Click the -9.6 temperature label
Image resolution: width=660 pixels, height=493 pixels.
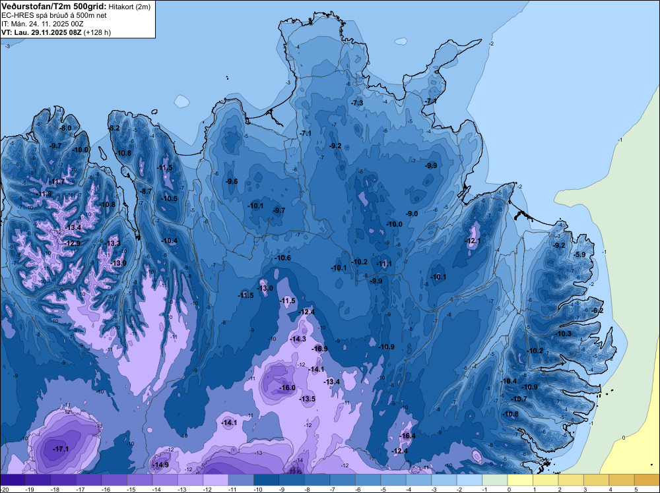pos(232,181)
